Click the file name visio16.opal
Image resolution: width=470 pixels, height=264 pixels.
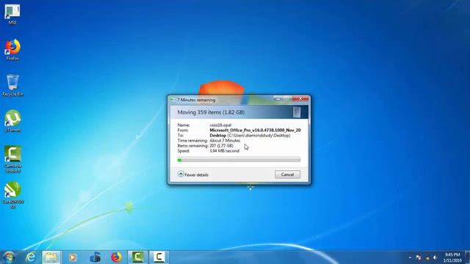(x=220, y=125)
